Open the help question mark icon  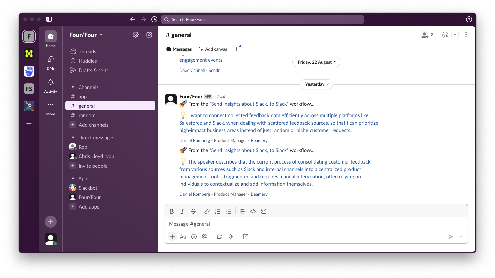[x=469, y=19]
